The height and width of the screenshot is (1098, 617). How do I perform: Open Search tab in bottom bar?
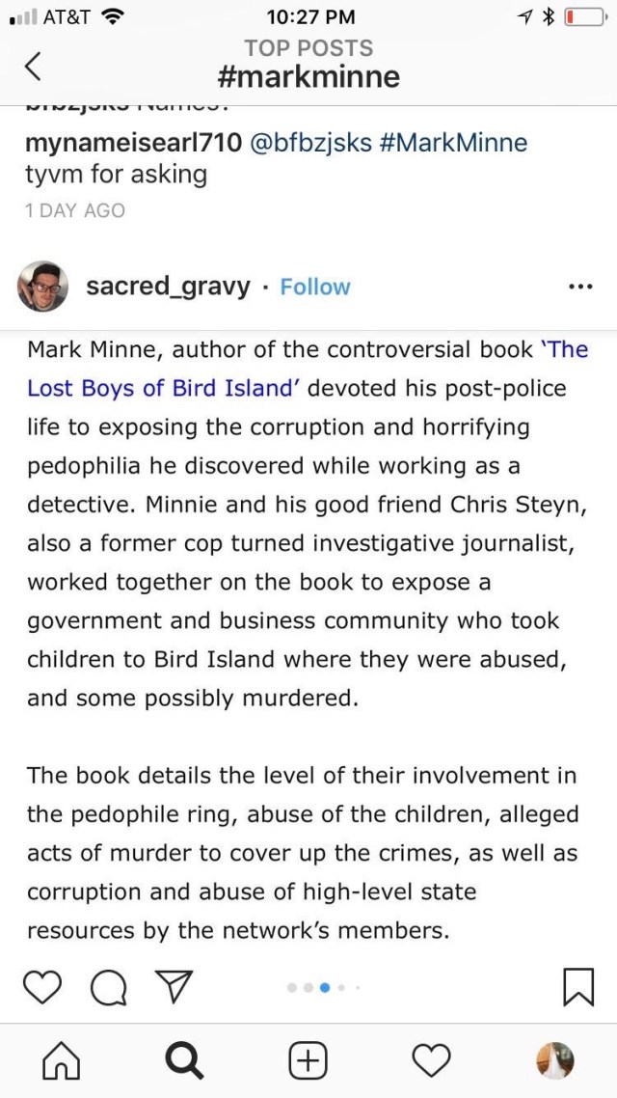click(x=184, y=1061)
